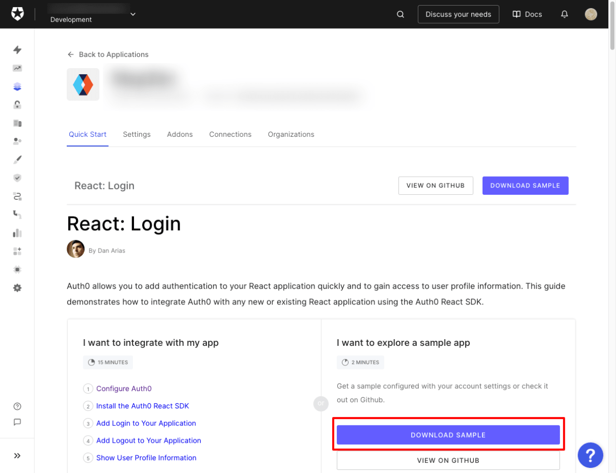Open Install the Auth0 React SDK link
This screenshot has height=473, width=616.
[143, 406]
